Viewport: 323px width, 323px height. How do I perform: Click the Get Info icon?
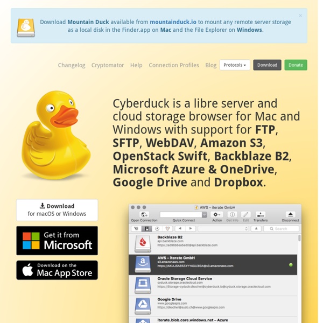[x=232, y=215]
